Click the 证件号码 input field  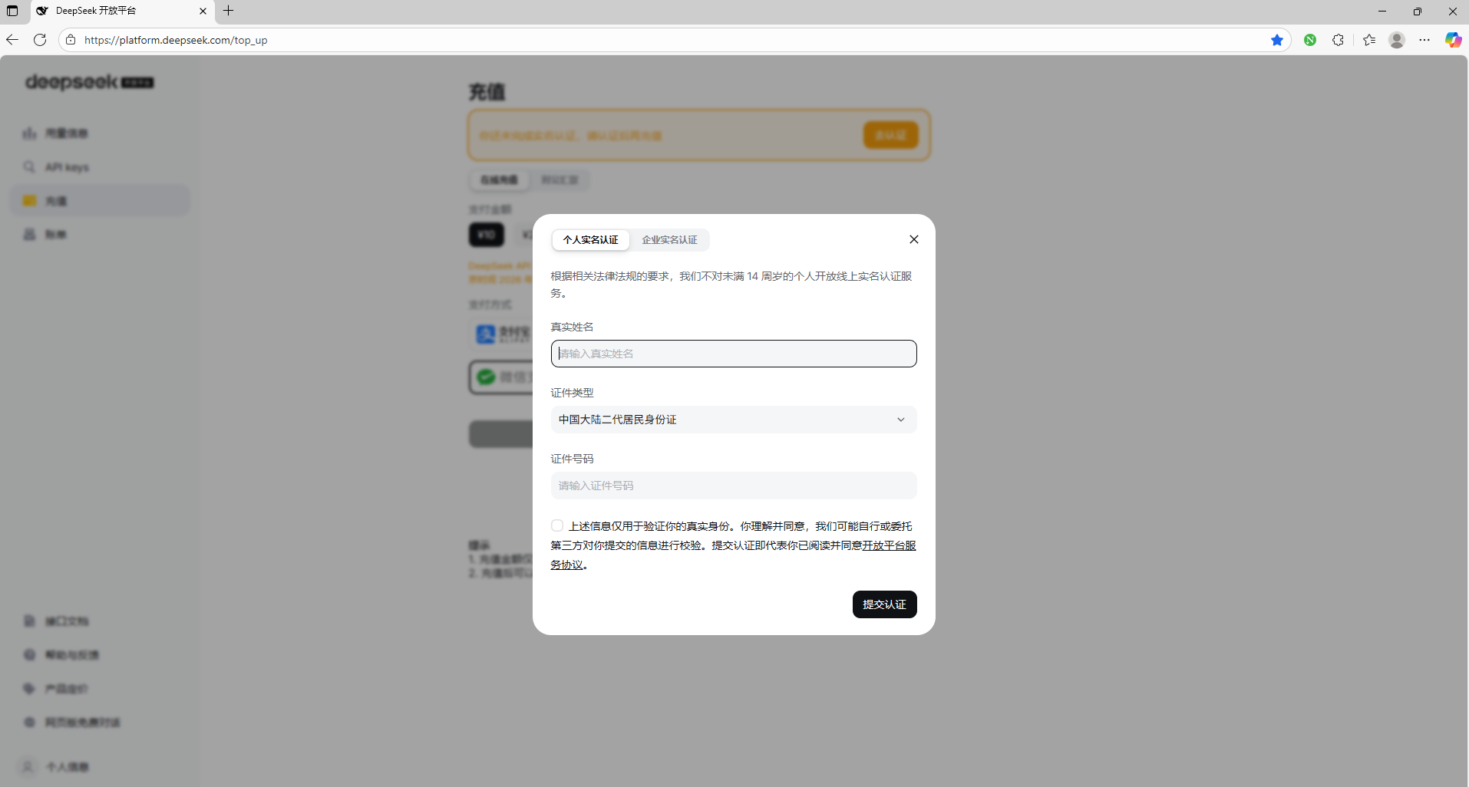click(x=734, y=486)
